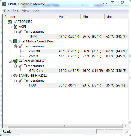
Task: Click core #1 current value 51 °C (123 °F)
Action: click(x=69, y=56)
